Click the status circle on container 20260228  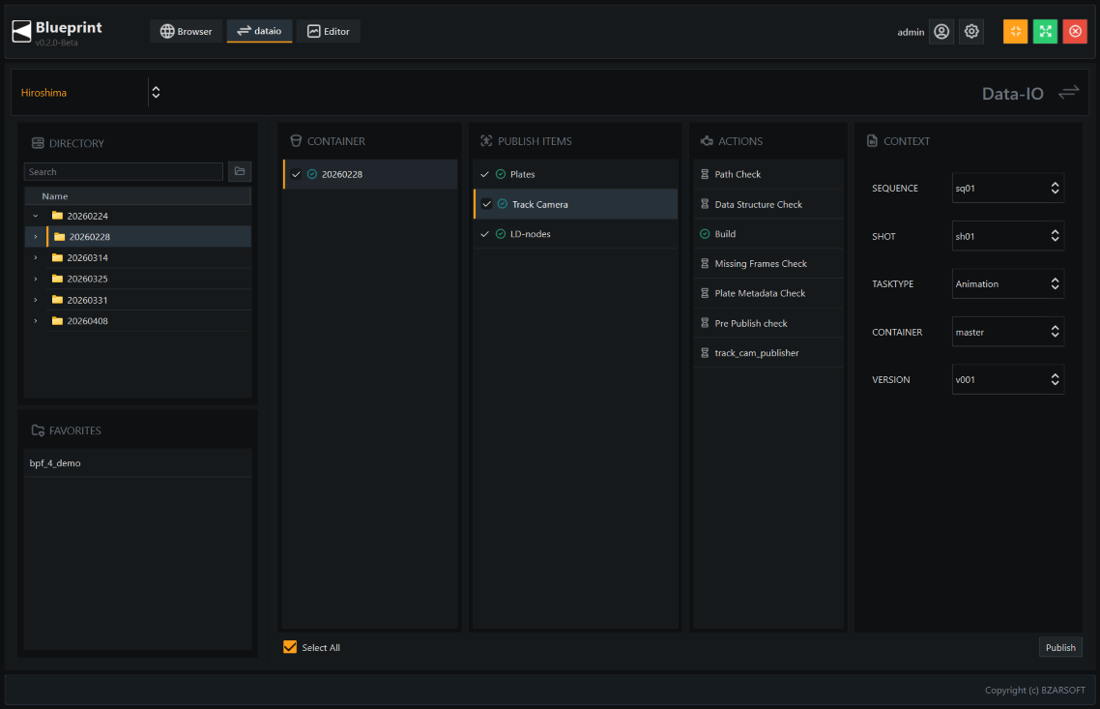(312, 174)
